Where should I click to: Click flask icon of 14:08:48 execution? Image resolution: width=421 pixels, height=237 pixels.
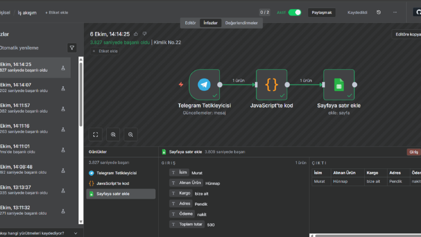click(x=63, y=171)
